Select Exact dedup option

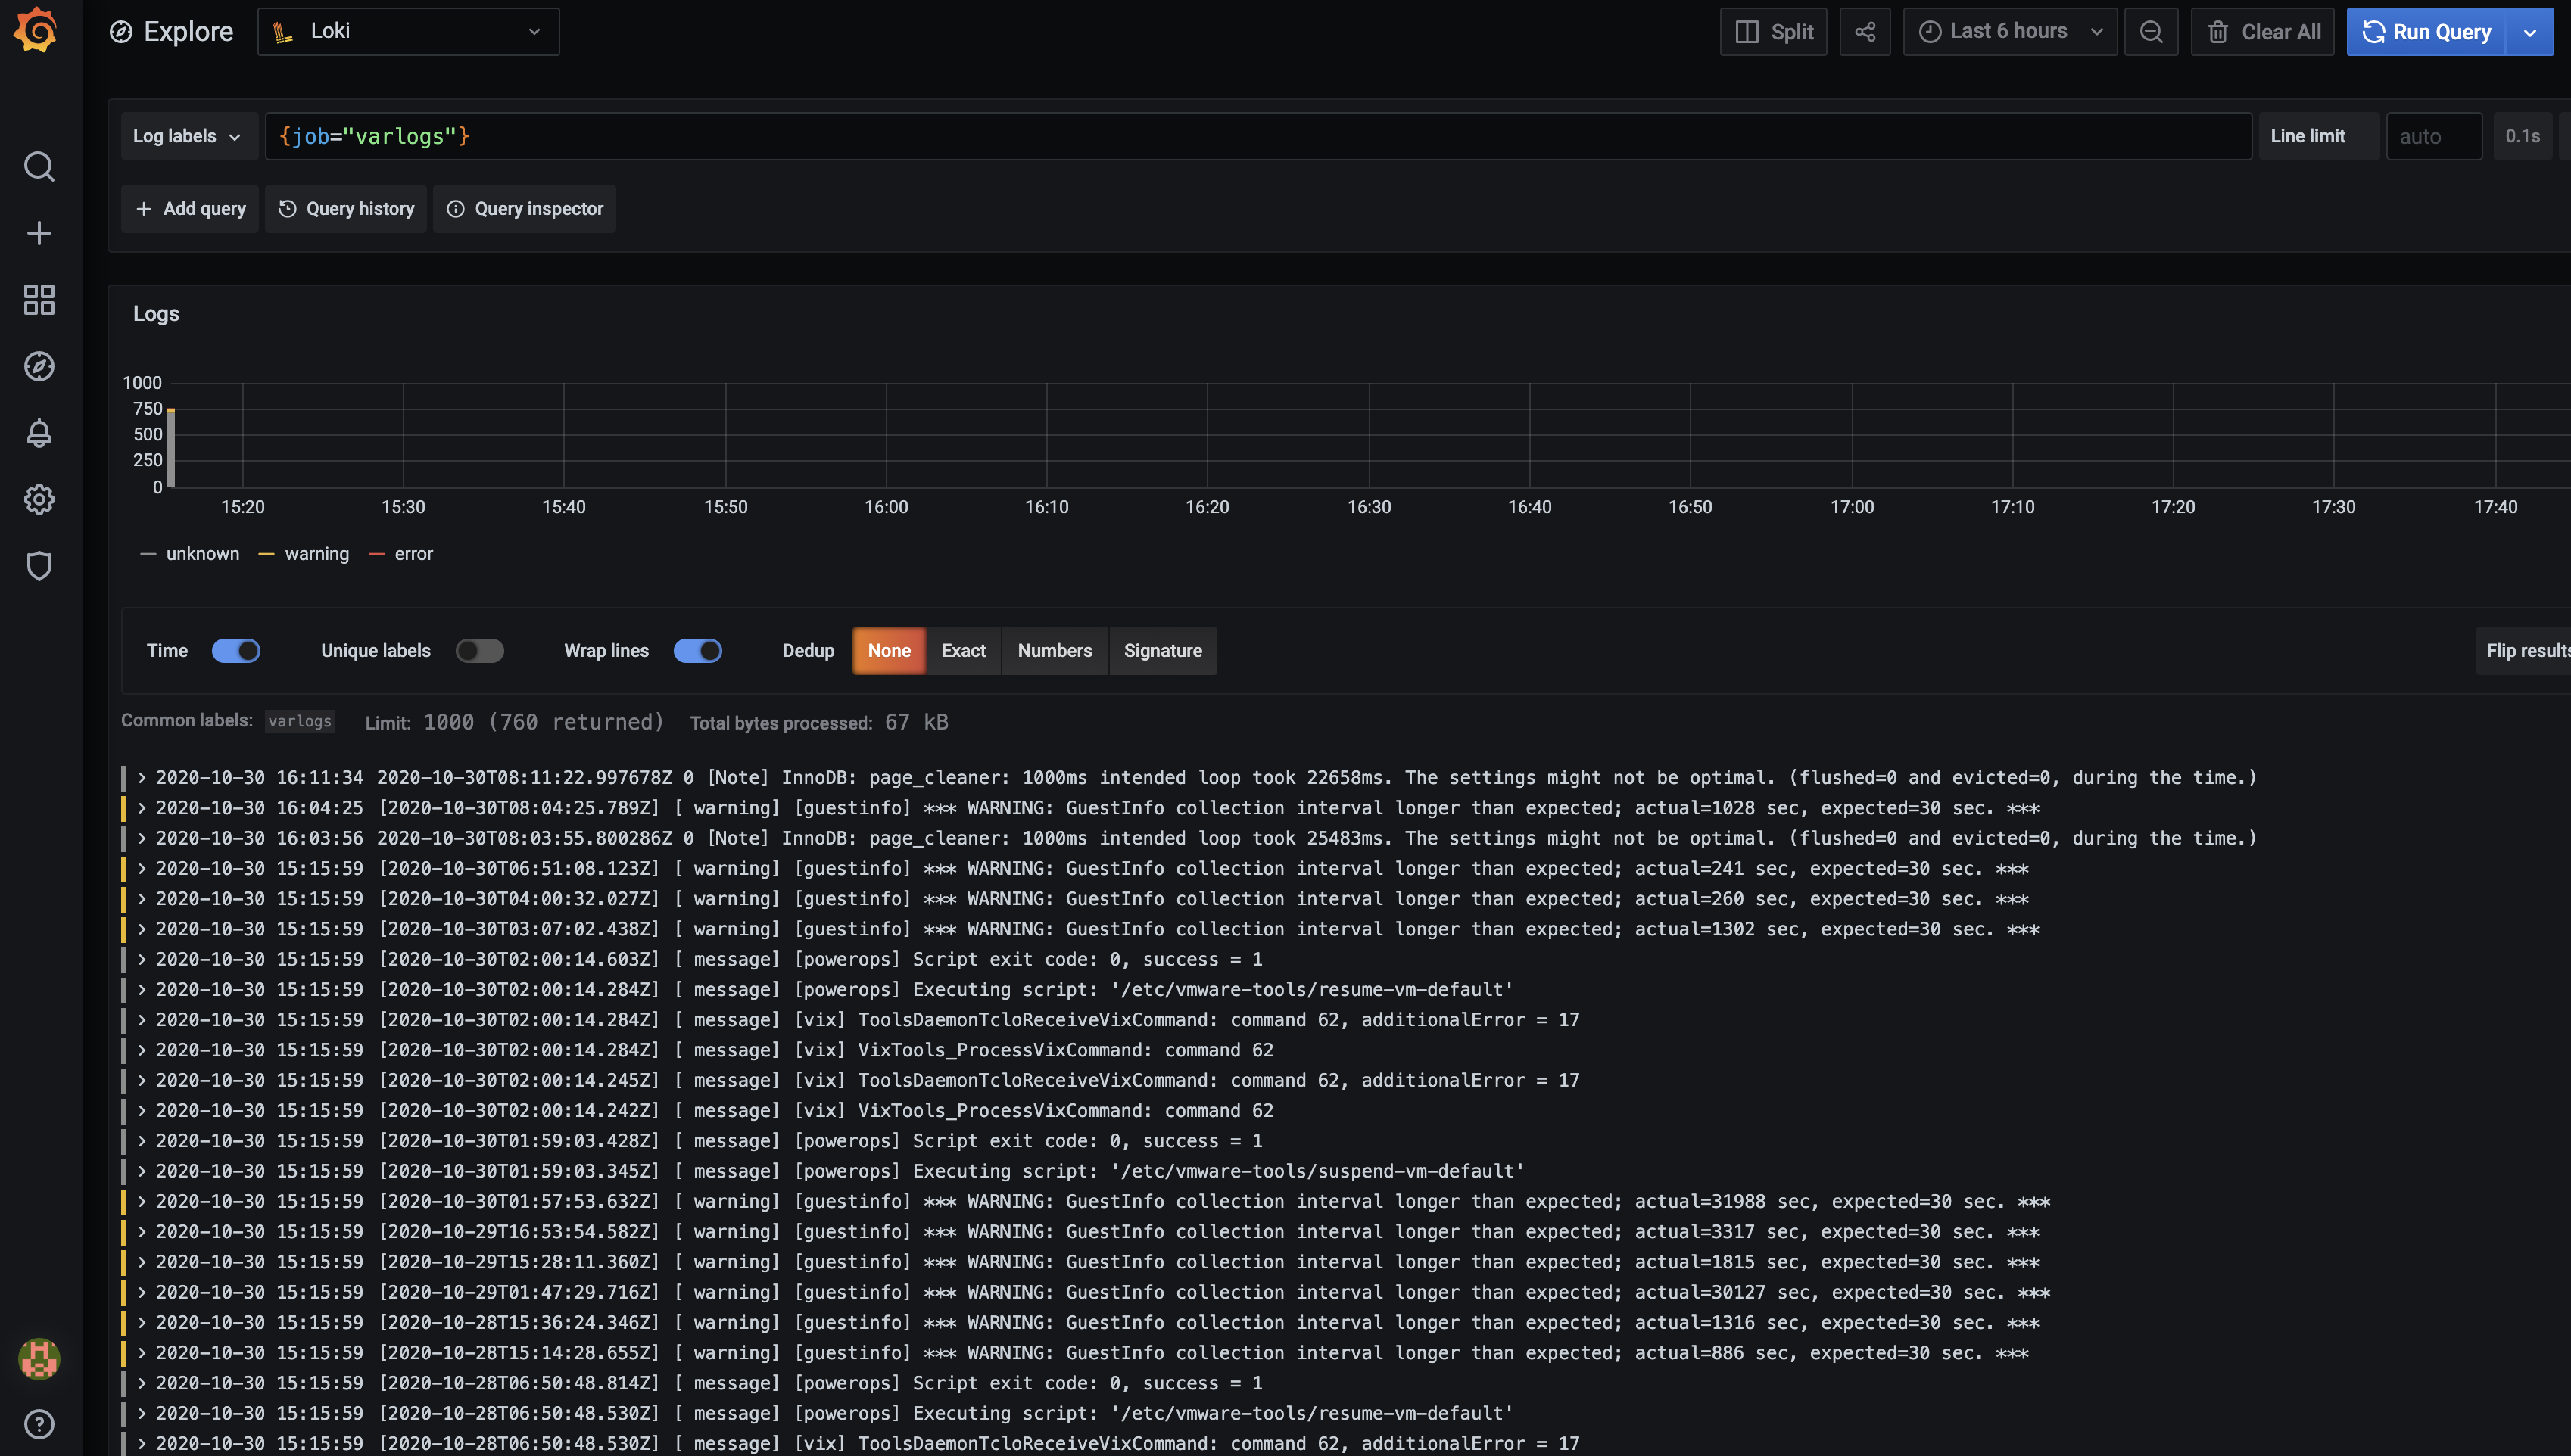click(962, 651)
